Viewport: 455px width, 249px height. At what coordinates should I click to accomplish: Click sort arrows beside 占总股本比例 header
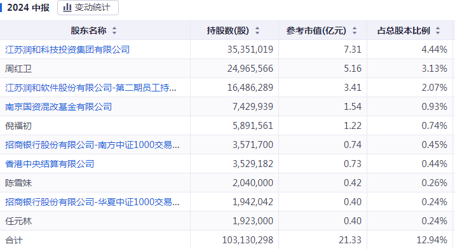[x=438, y=30]
